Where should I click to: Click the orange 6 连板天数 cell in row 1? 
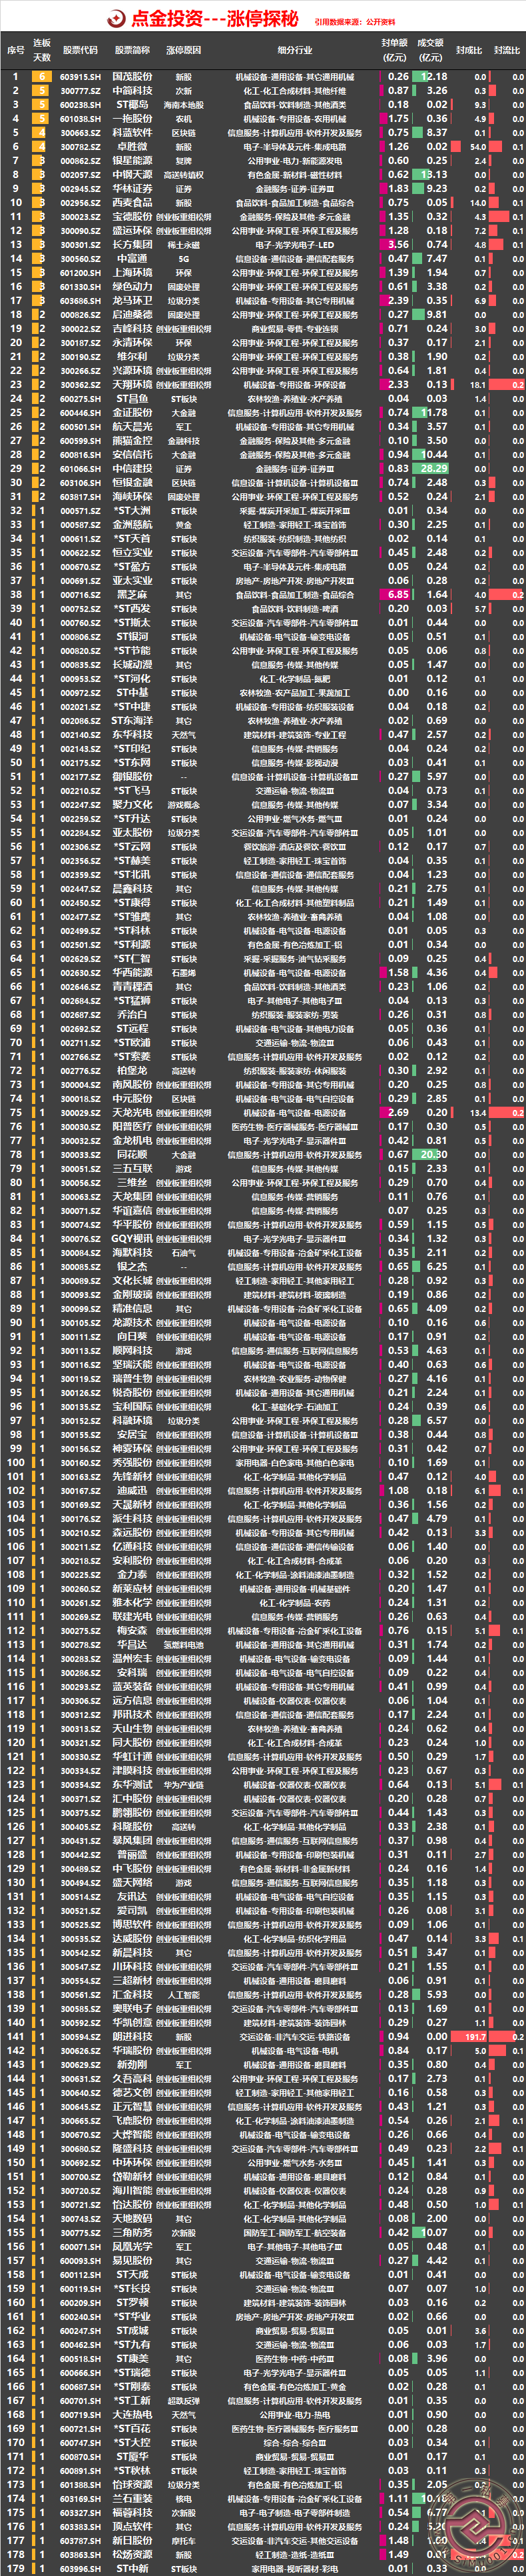point(41,76)
